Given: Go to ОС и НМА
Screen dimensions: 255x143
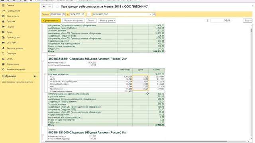Looking at the screenshot, I should click(x=12, y=43).
